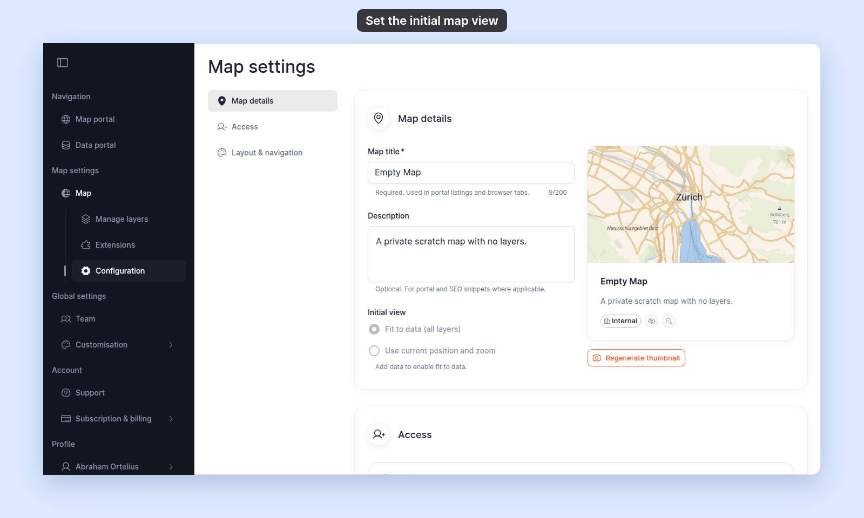The height and width of the screenshot is (518, 864).
Task: Click the add-user icon in Access tab
Action: pyautogui.click(x=222, y=127)
